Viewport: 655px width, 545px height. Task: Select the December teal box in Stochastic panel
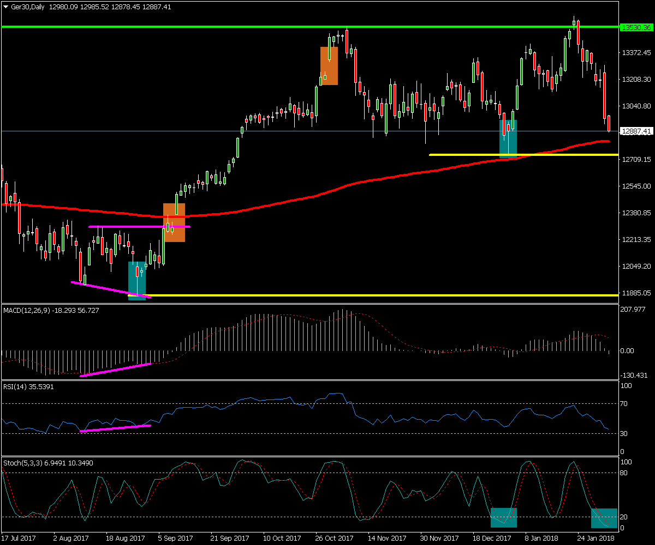click(503, 518)
